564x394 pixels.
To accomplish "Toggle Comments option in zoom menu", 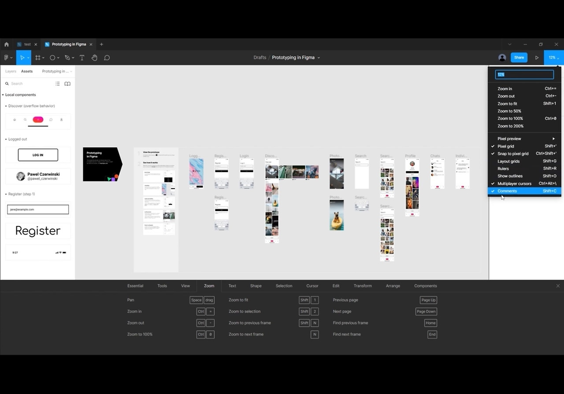I will point(524,191).
